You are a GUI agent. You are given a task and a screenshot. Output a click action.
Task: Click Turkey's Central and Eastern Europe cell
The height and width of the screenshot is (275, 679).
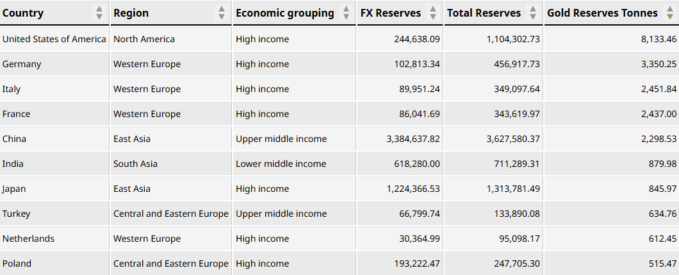(170, 214)
